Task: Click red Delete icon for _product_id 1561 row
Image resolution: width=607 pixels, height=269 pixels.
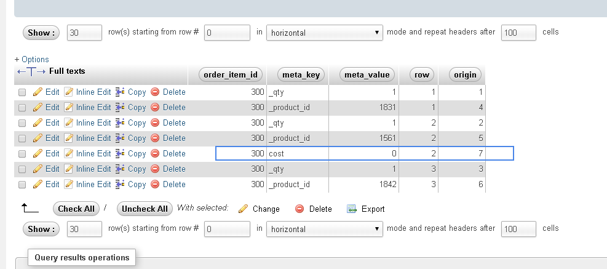Action: [155, 139]
